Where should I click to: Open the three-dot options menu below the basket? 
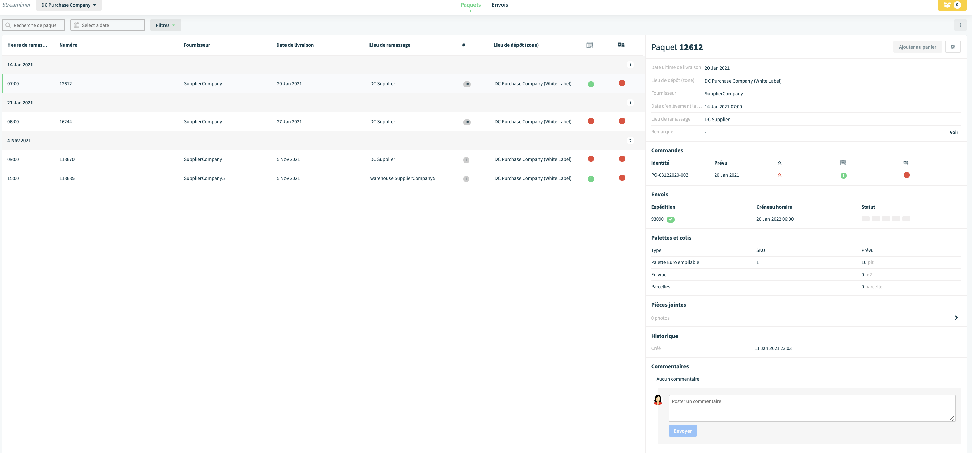960,25
